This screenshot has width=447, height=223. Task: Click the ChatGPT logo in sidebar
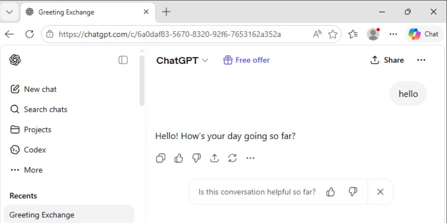click(x=15, y=60)
